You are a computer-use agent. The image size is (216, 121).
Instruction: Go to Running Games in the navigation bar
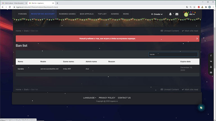tap(67, 14)
